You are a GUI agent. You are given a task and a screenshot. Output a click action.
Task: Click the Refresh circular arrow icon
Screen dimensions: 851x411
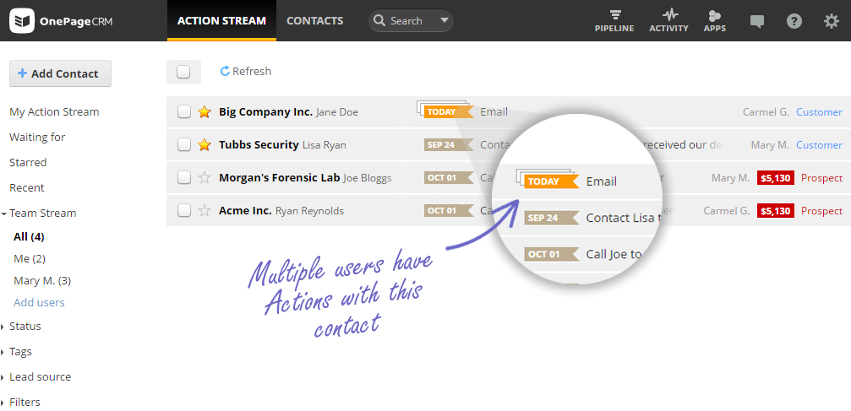coord(225,71)
